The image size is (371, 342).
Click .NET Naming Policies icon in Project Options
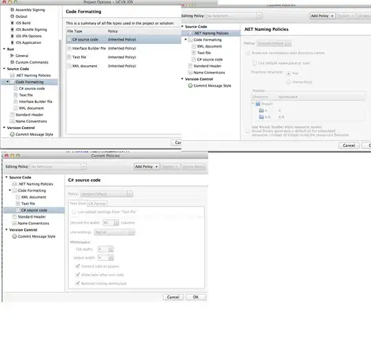[x=12, y=76]
